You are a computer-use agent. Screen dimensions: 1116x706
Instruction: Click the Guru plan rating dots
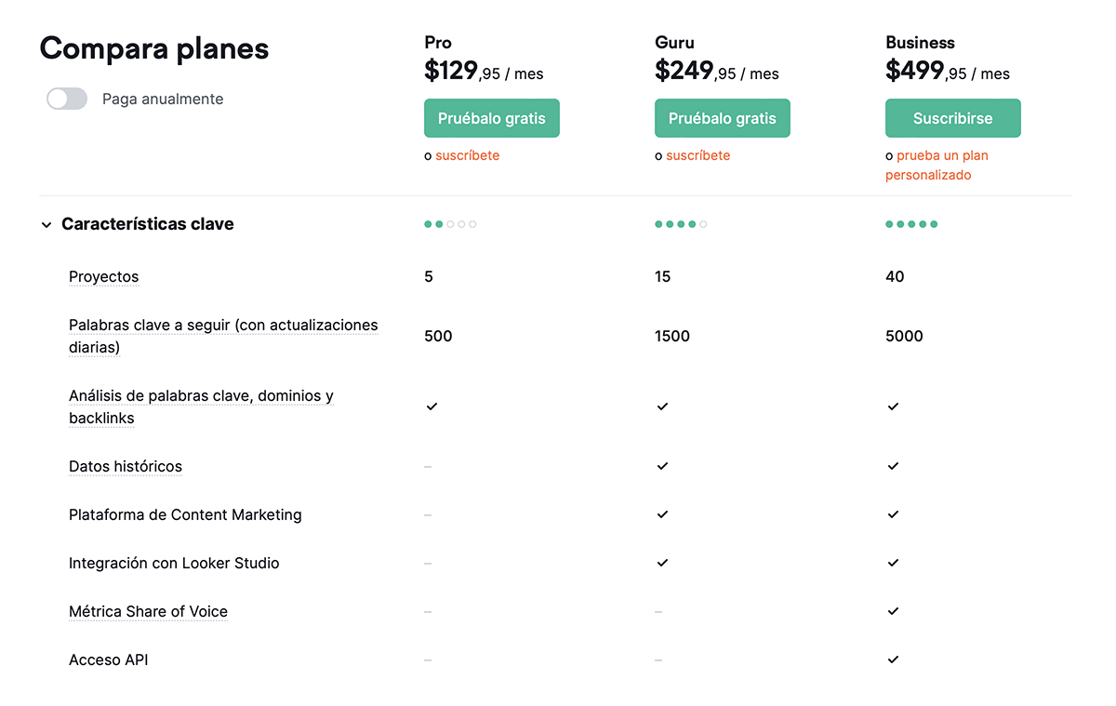tap(681, 224)
